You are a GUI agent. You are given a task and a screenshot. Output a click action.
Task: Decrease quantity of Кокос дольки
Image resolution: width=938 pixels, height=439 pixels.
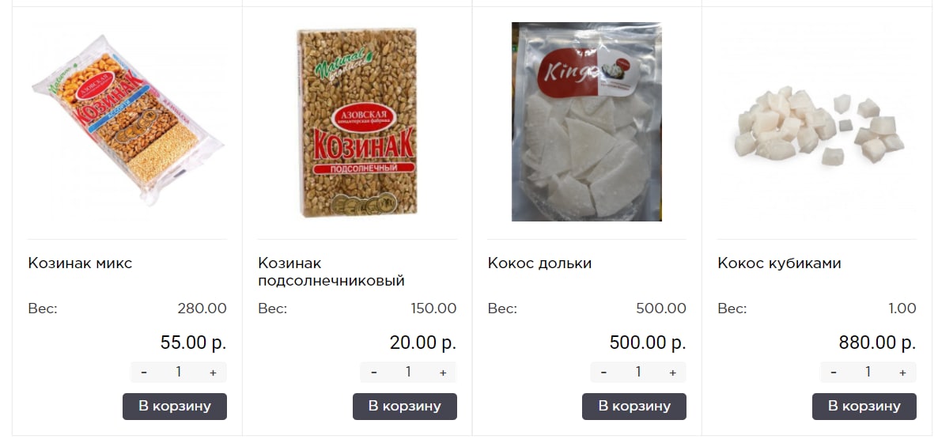tap(603, 372)
